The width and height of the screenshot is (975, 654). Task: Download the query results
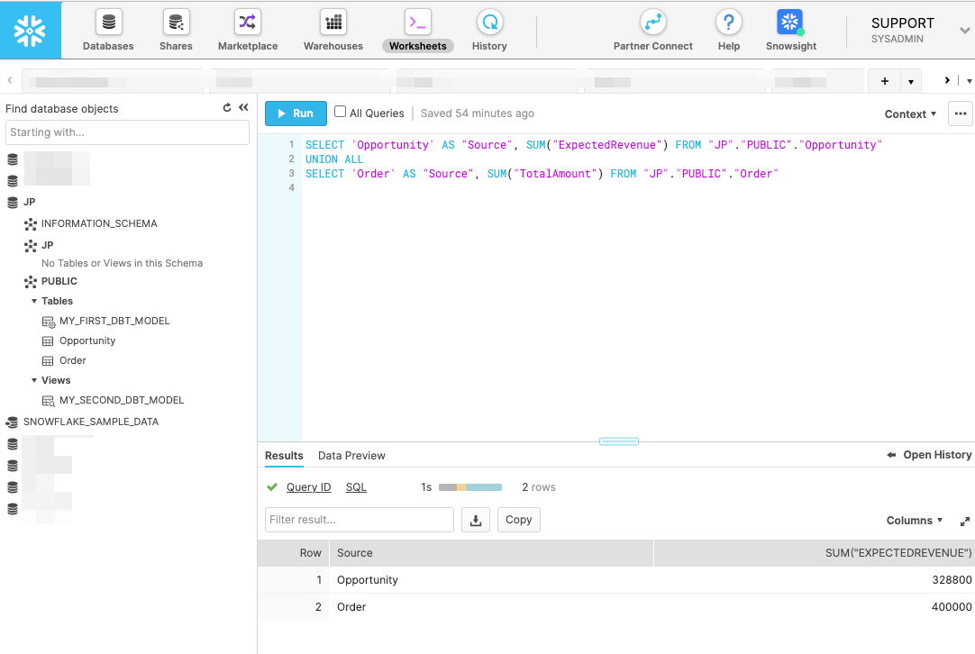click(476, 520)
